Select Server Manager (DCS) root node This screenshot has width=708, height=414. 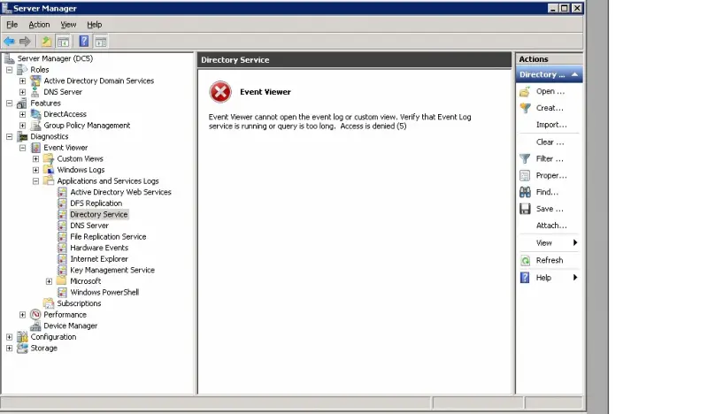click(x=55, y=58)
